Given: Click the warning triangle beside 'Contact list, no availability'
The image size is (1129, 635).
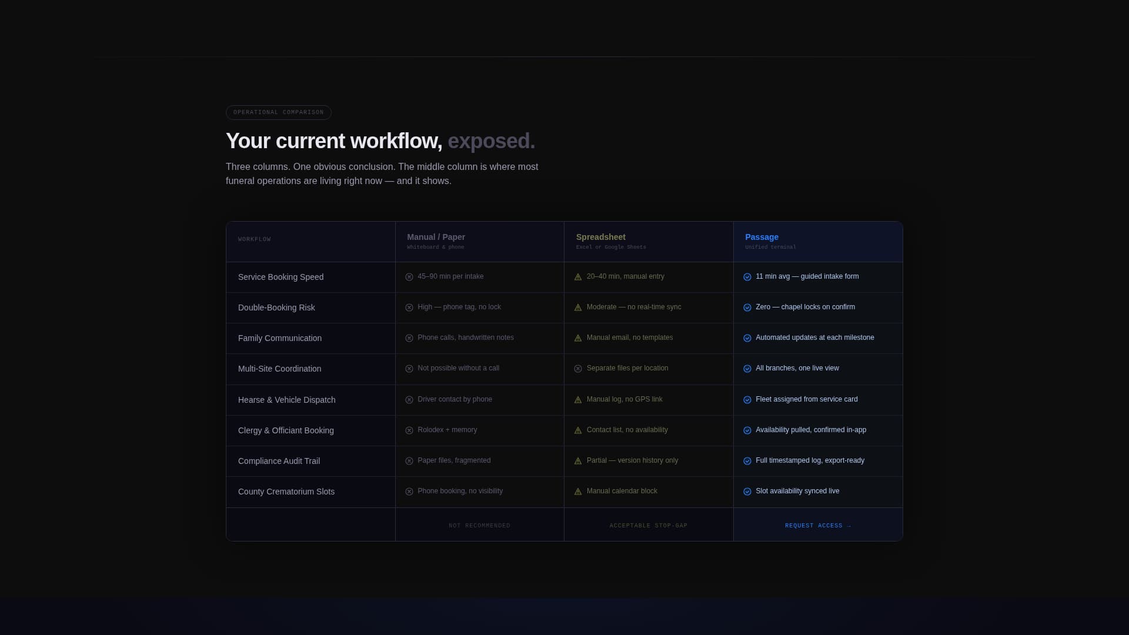Looking at the screenshot, I should coord(578,430).
